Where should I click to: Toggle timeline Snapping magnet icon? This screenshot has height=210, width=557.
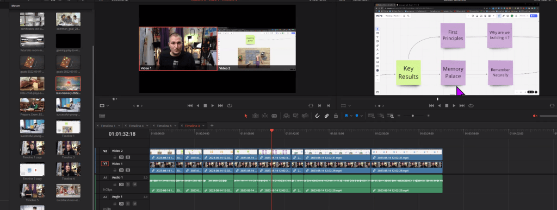pos(318,116)
